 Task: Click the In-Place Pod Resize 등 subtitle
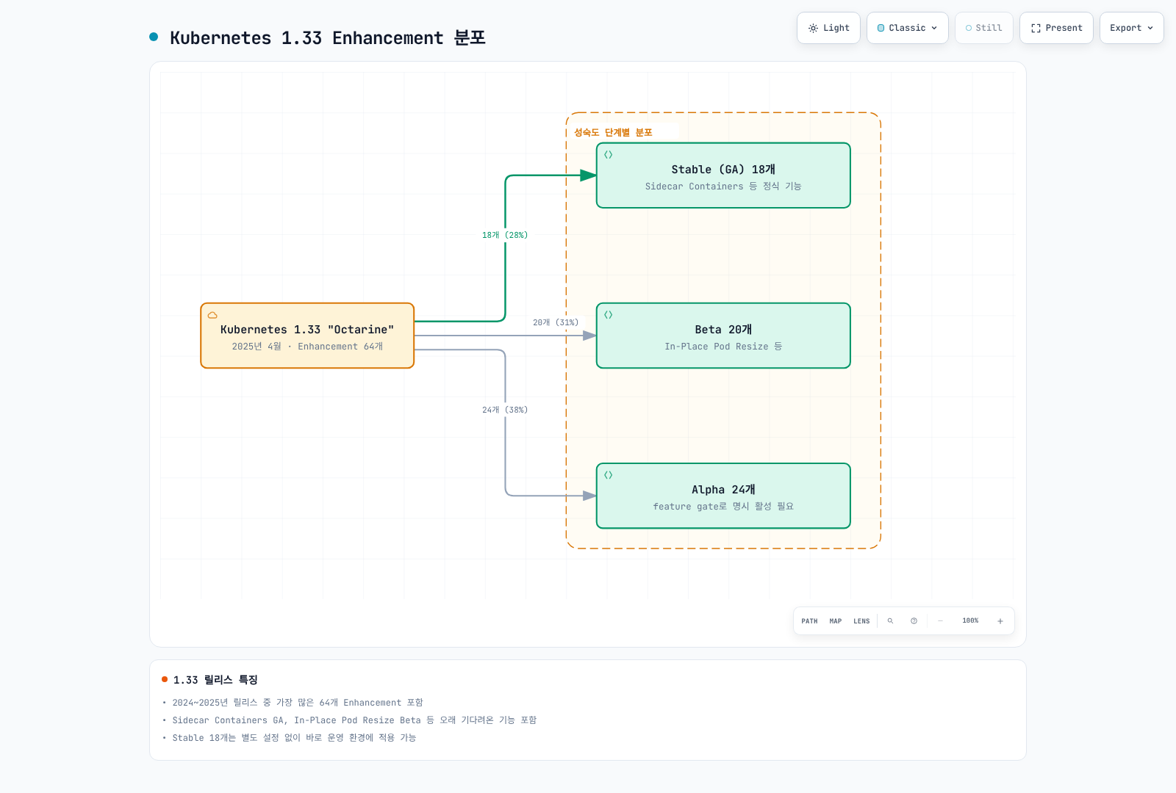723,347
